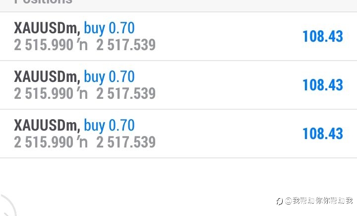Click 'buy 0.70' in the third position
Screen dimensions: 357x216
(x=109, y=126)
